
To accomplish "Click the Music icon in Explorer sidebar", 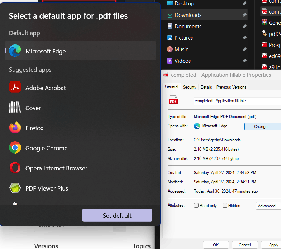I will tap(170, 49).
